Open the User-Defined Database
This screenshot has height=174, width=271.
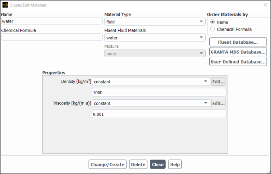(238, 62)
